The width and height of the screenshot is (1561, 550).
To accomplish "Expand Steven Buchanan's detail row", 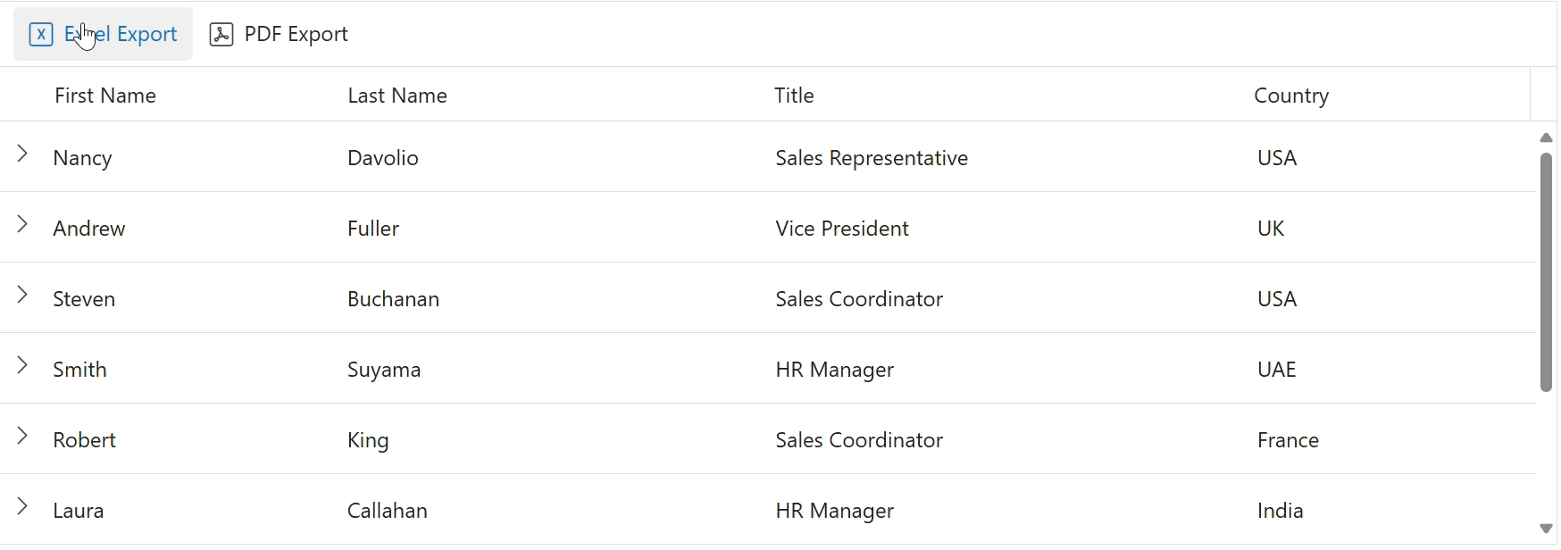I will [22, 296].
